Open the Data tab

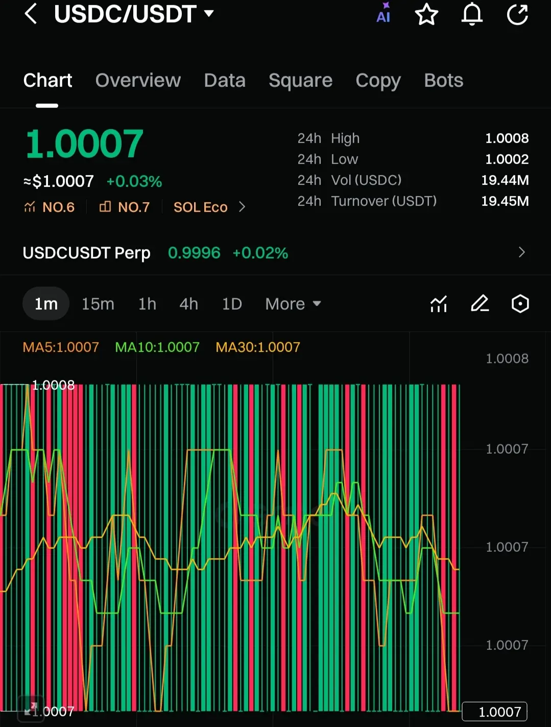pyautogui.click(x=225, y=80)
